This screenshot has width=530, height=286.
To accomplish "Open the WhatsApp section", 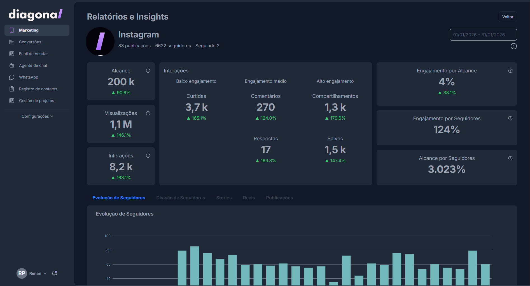I will [37, 77].
